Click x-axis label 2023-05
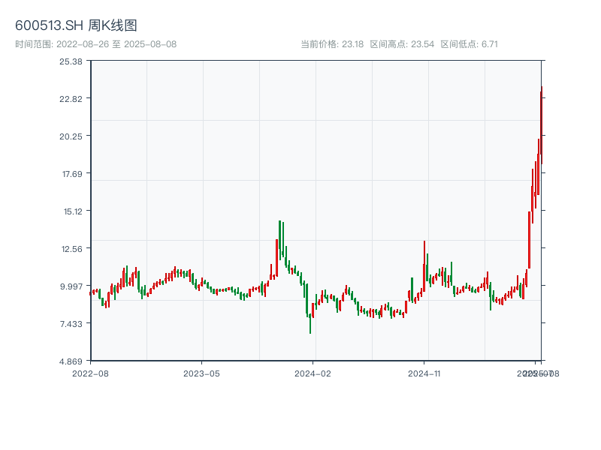The width and height of the screenshot is (601, 450). point(201,373)
